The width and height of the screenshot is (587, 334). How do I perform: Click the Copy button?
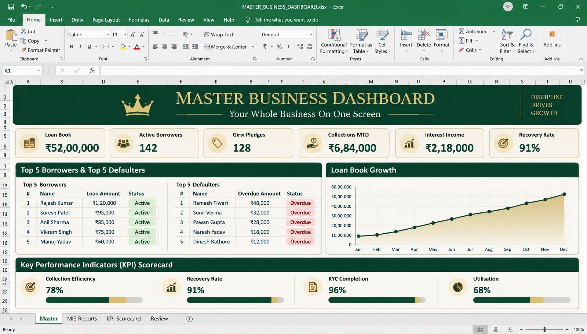pyautogui.click(x=30, y=41)
